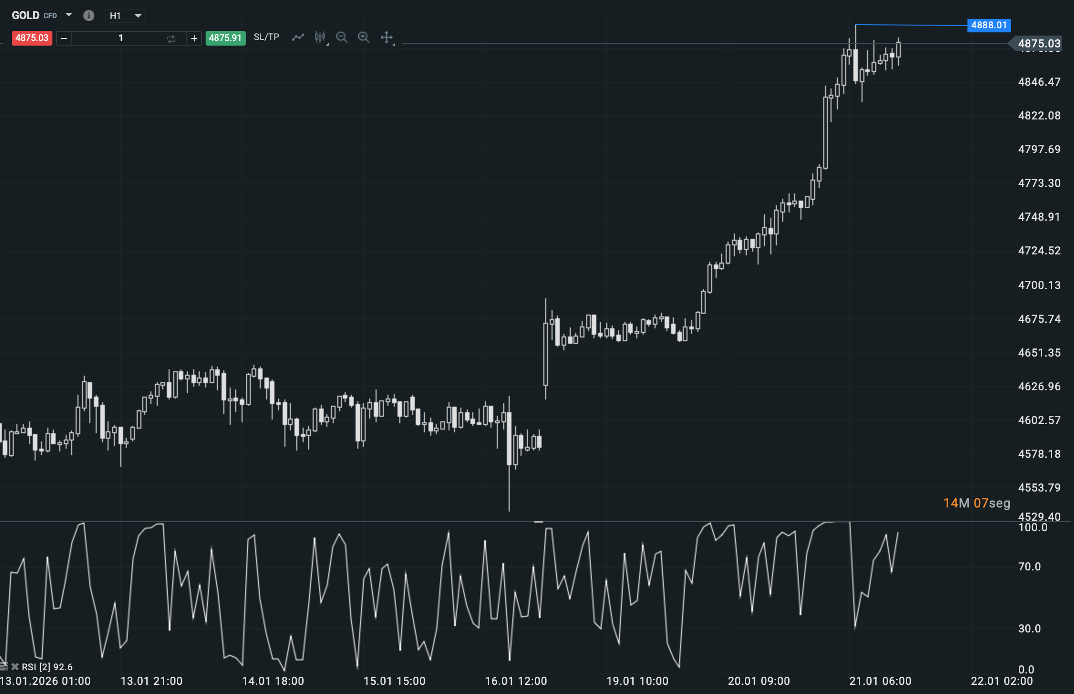Open the indicators line-chart tool
Image resolution: width=1074 pixels, height=694 pixels.
298,37
